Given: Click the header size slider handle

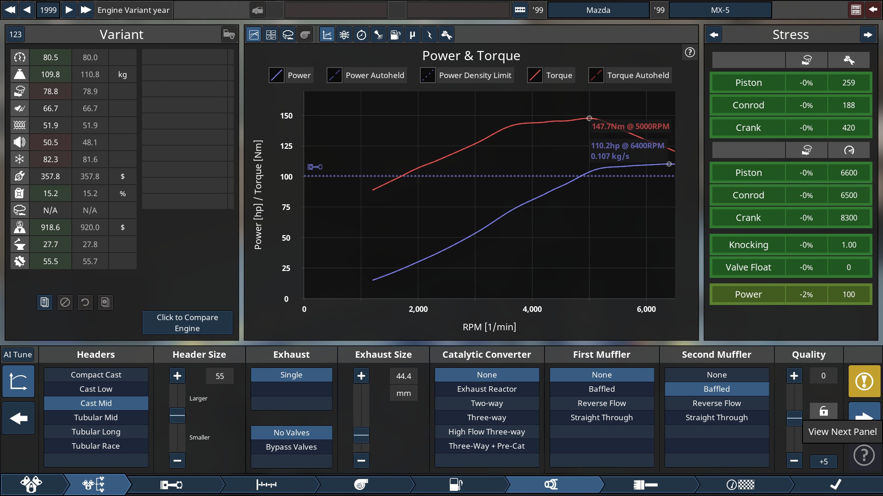Looking at the screenshot, I should coord(177,415).
